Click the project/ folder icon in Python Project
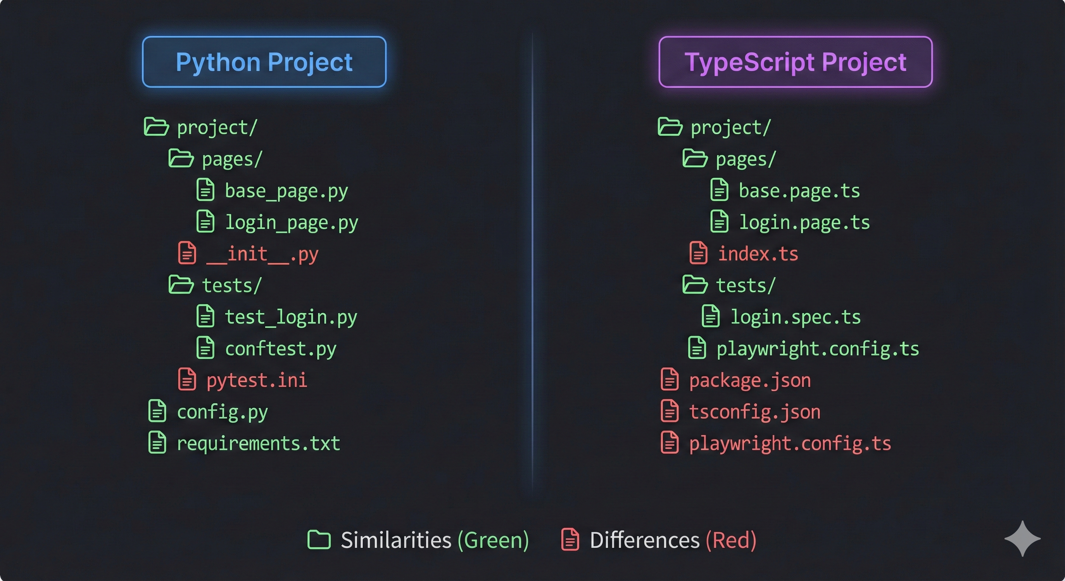Viewport: 1065px width, 581px height. (157, 127)
